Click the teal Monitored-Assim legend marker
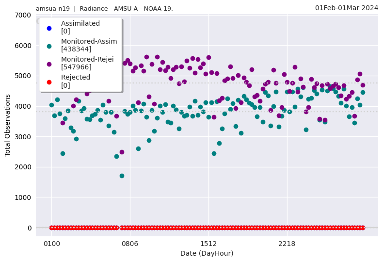 (49, 46)
